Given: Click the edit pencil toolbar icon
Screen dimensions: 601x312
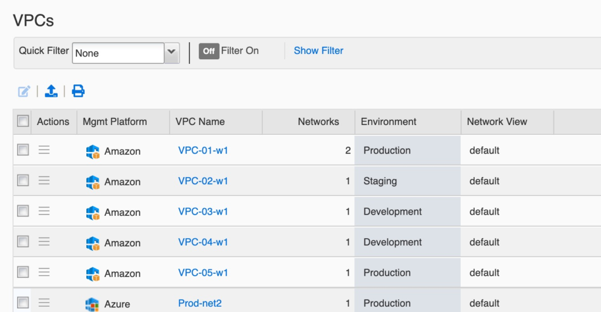Looking at the screenshot, I should [x=24, y=91].
